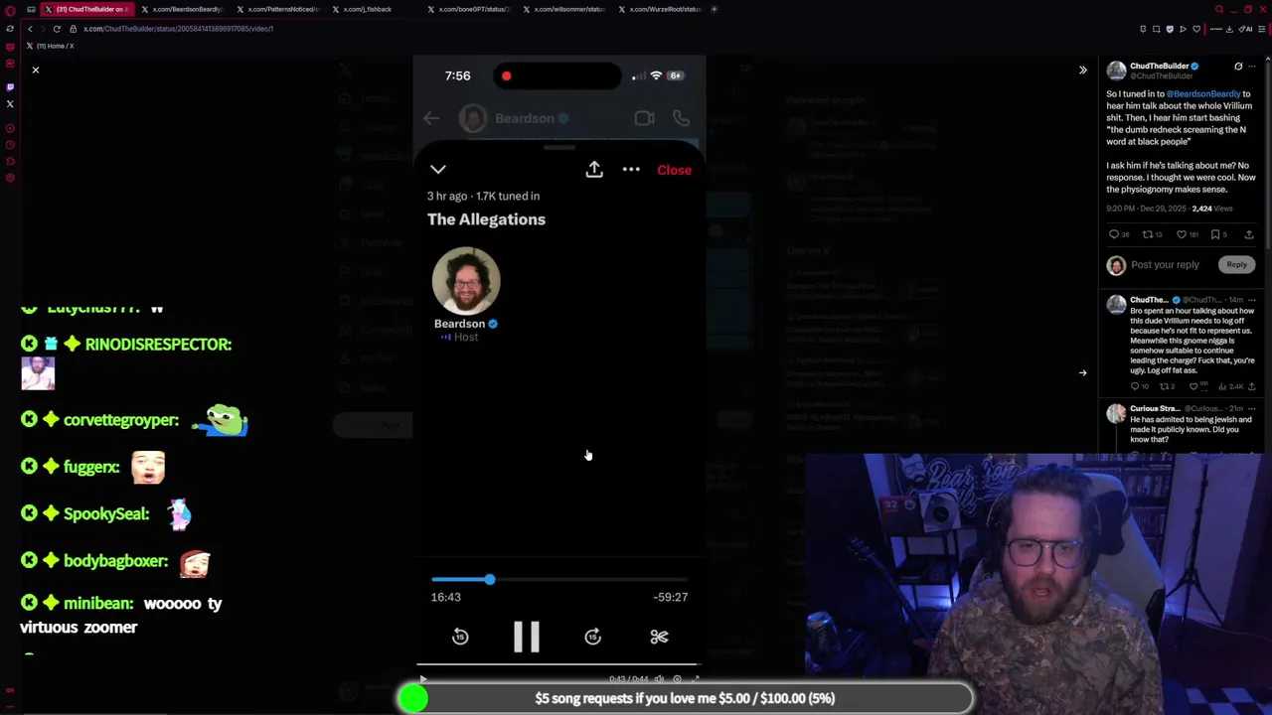Click the @BeardsonBeardly mention link
1272x715 pixels.
[x=1203, y=94]
